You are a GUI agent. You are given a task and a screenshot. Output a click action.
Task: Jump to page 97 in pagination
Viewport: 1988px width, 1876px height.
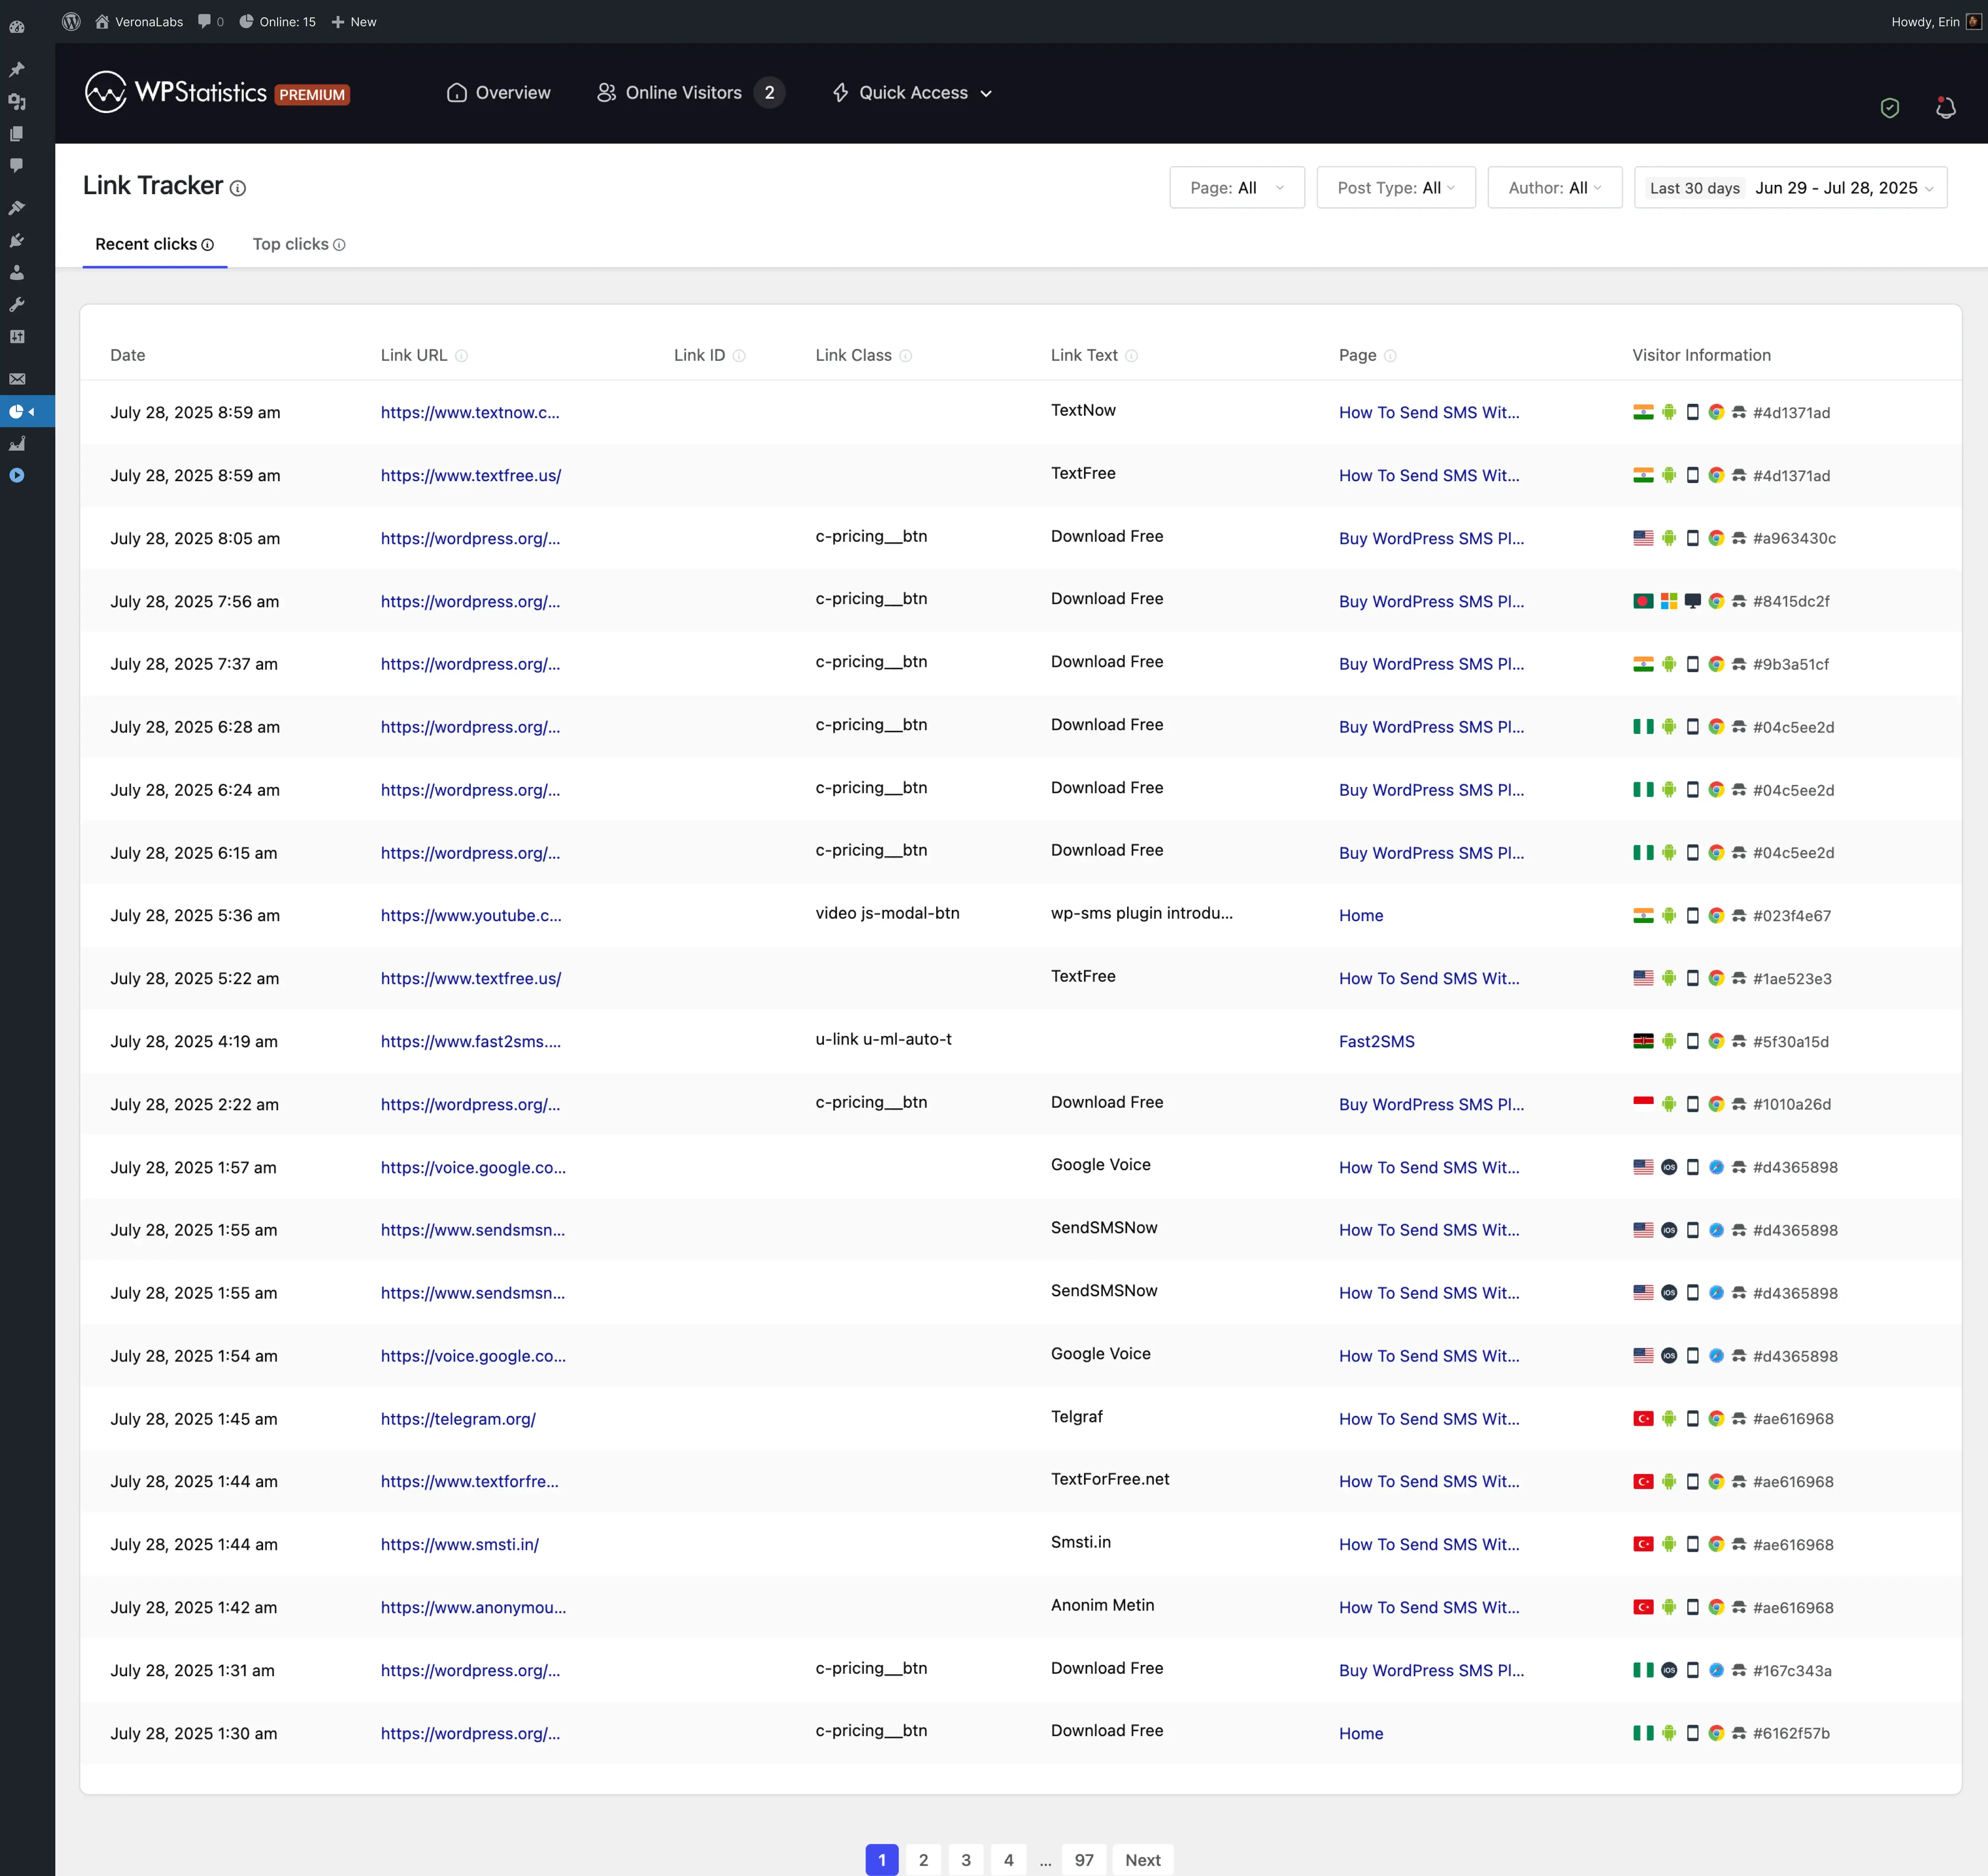pos(1084,1859)
